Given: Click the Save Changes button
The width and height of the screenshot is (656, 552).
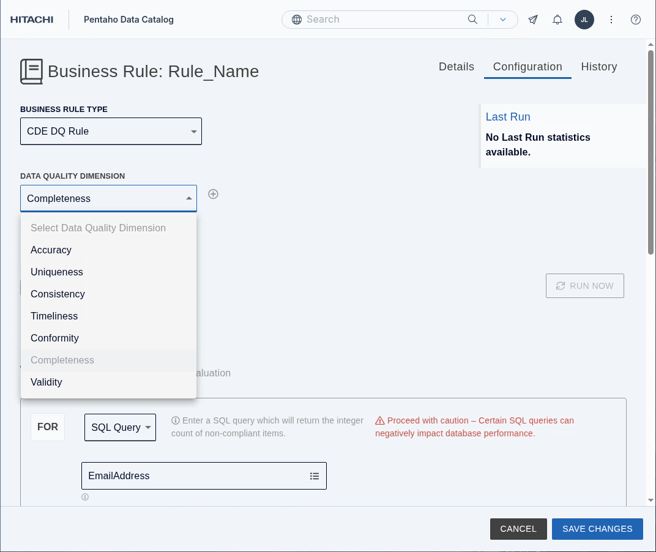Looking at the screenshot, I should point(597,529).
